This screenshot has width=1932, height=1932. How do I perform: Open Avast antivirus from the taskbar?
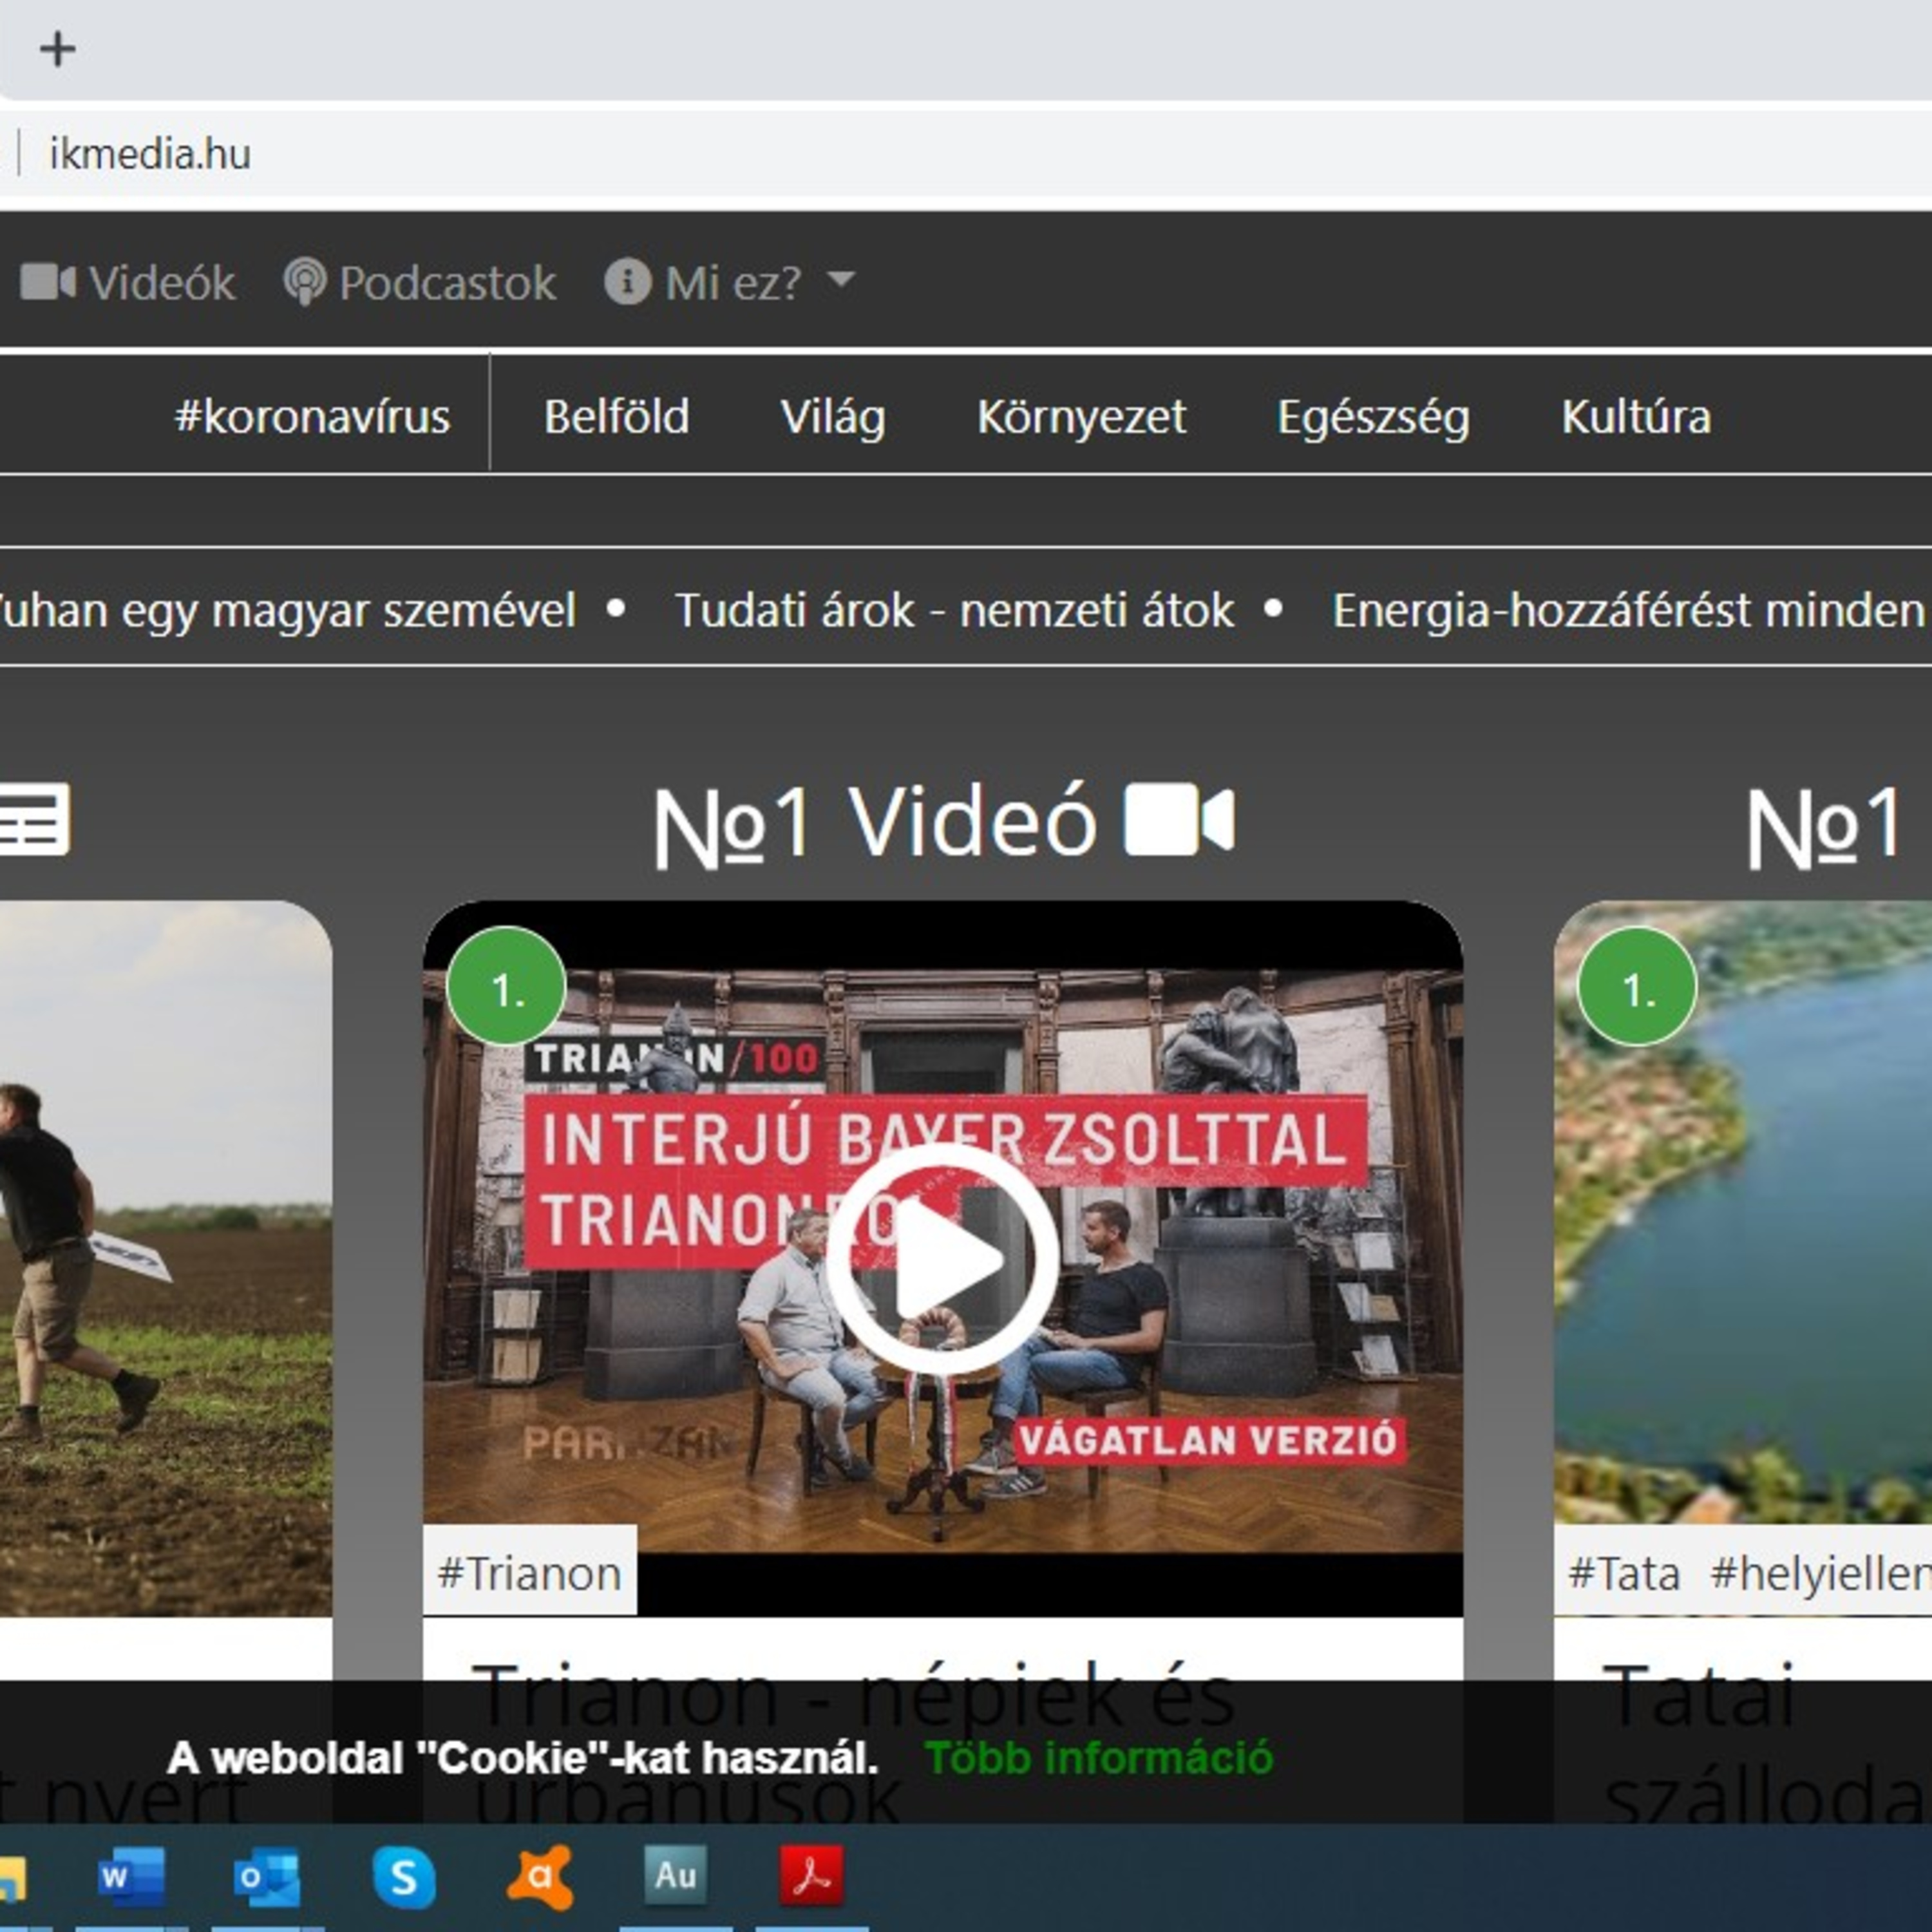(540, 1877)
